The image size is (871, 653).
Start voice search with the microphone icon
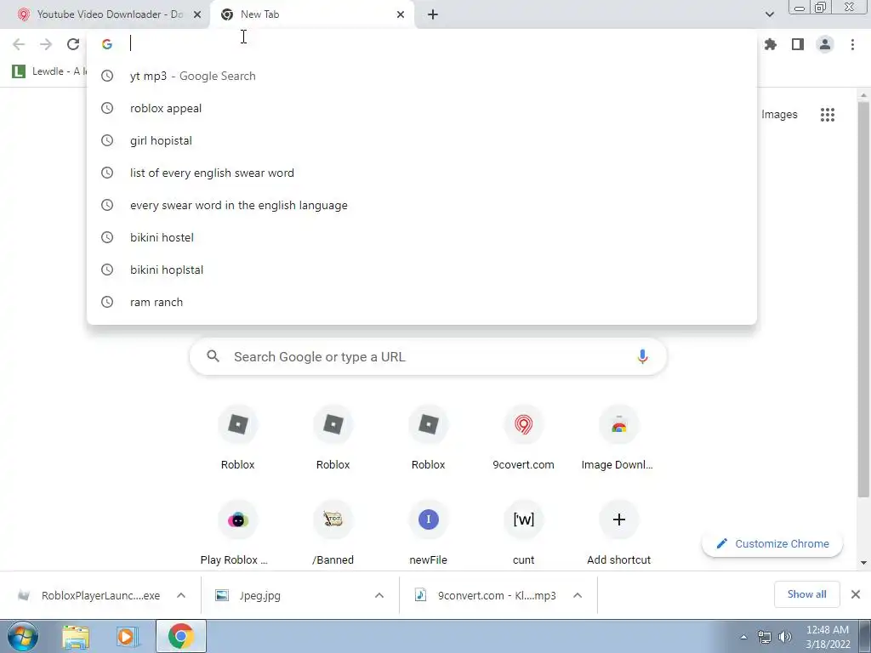(x=642, y=356)
